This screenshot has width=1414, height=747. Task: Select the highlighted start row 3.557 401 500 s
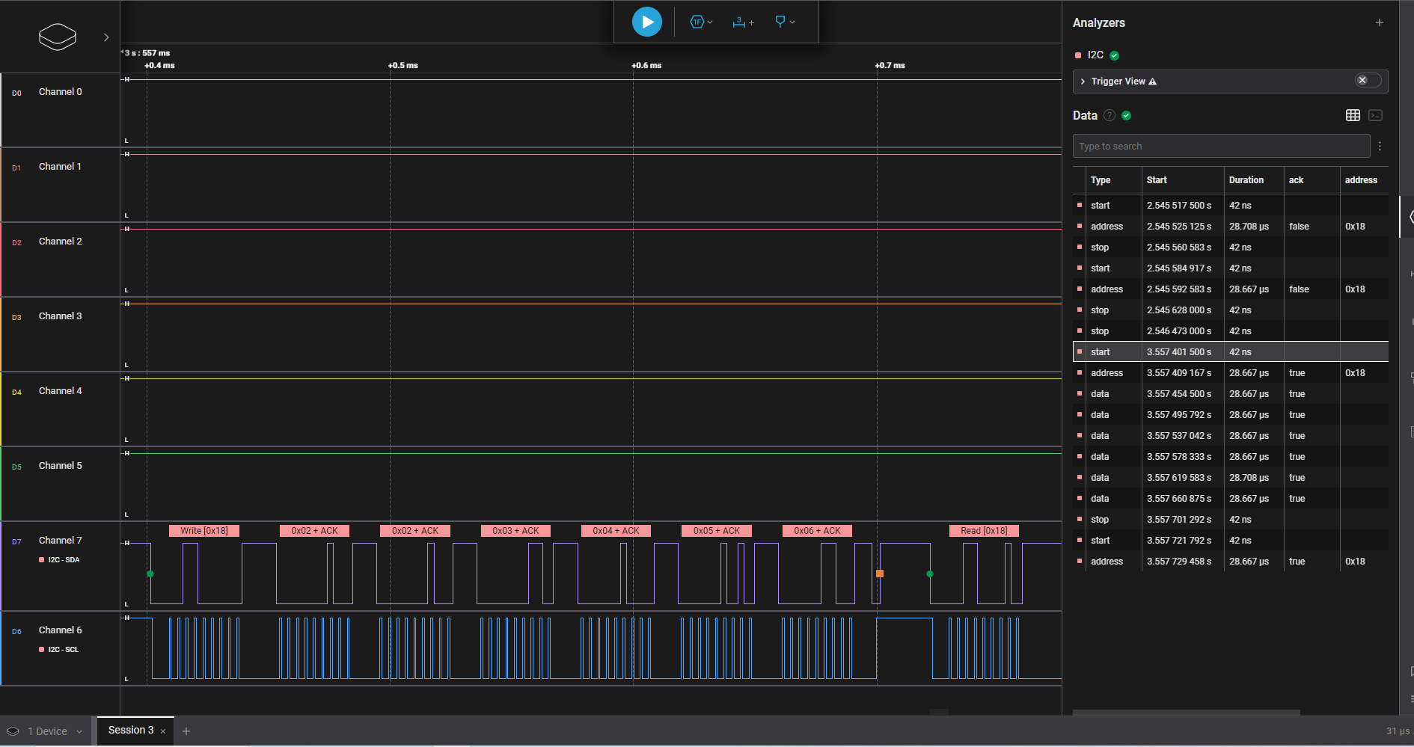click(1230, 351)
